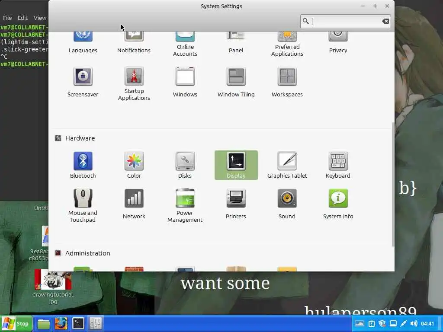Click the shield tray icon
The height and width of the screenshot is (332, 443).
(x=382, y=323)
